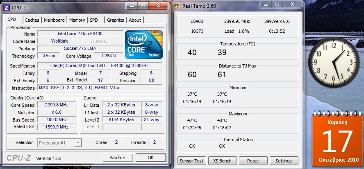Screen dimensions: 364x169
Task: Click the Bus Speed value 400.0 MHz
Action: click(57, 119)
